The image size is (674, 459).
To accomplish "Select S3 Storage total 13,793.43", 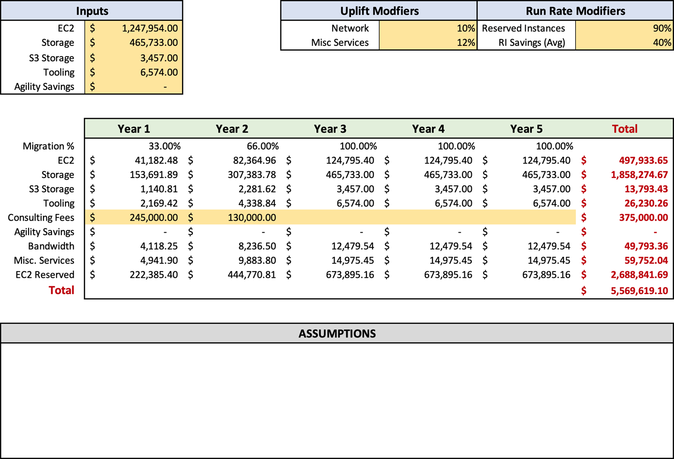I will [x=646, y=189].
